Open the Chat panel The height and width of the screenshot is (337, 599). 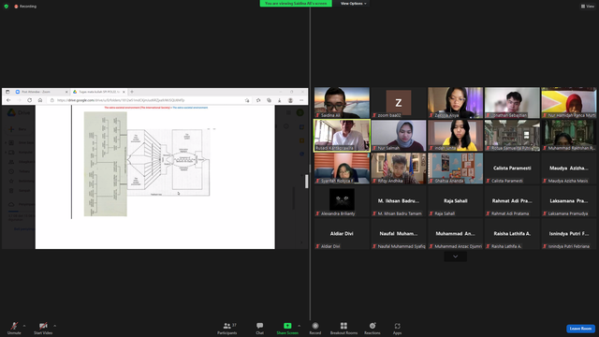(260, 329)
